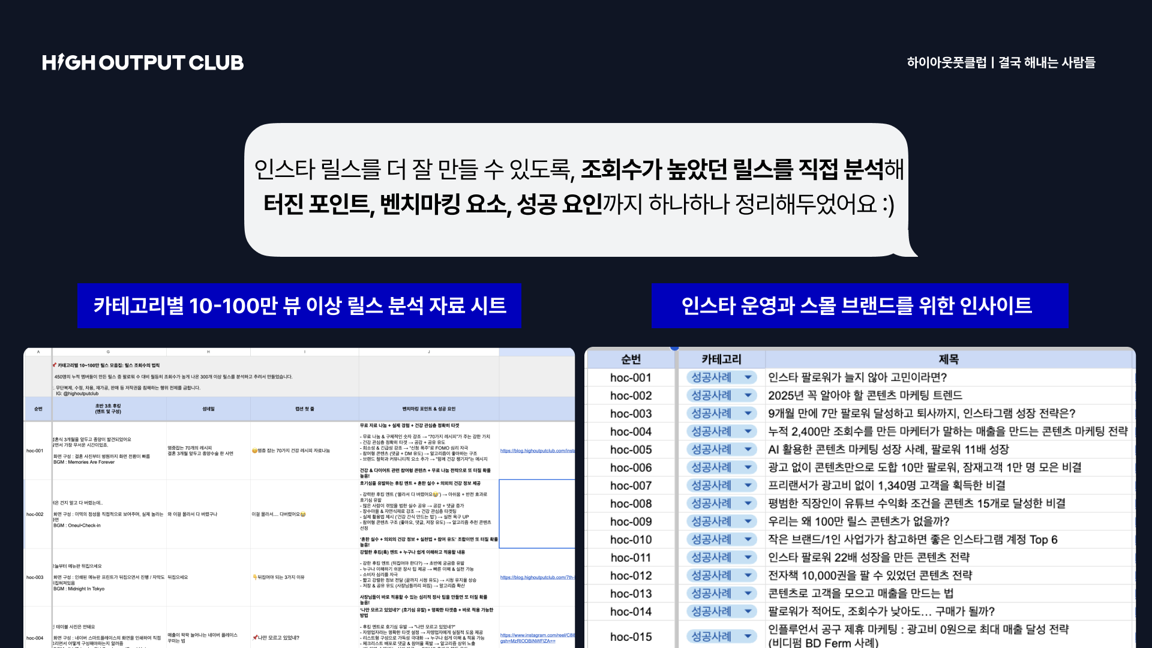Open 성공사례 dropdown in hoc-005 row
Viewport: 1152px width, 648px height.
[x=748, y=449]
